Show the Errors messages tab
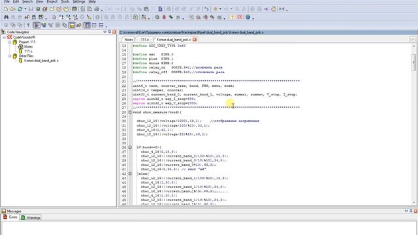This screenshot has width=418, height=235. coord(10,217)
